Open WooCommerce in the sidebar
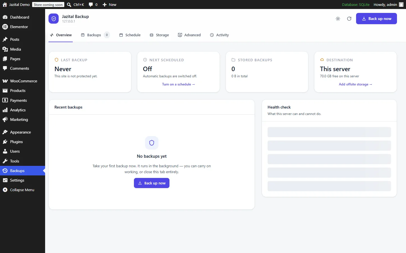Screen dimensions: 406x253 [x=23, y=81]
